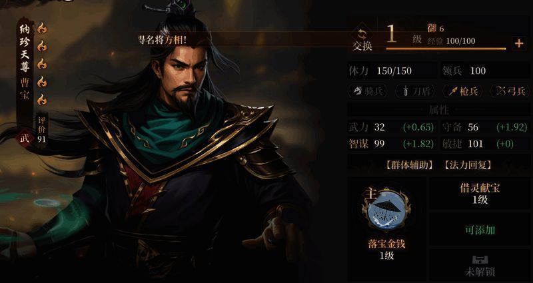The height and width of the screenshot is (283, 533).
Task: Click the top flame star icon
Action: tap(42, 27)
